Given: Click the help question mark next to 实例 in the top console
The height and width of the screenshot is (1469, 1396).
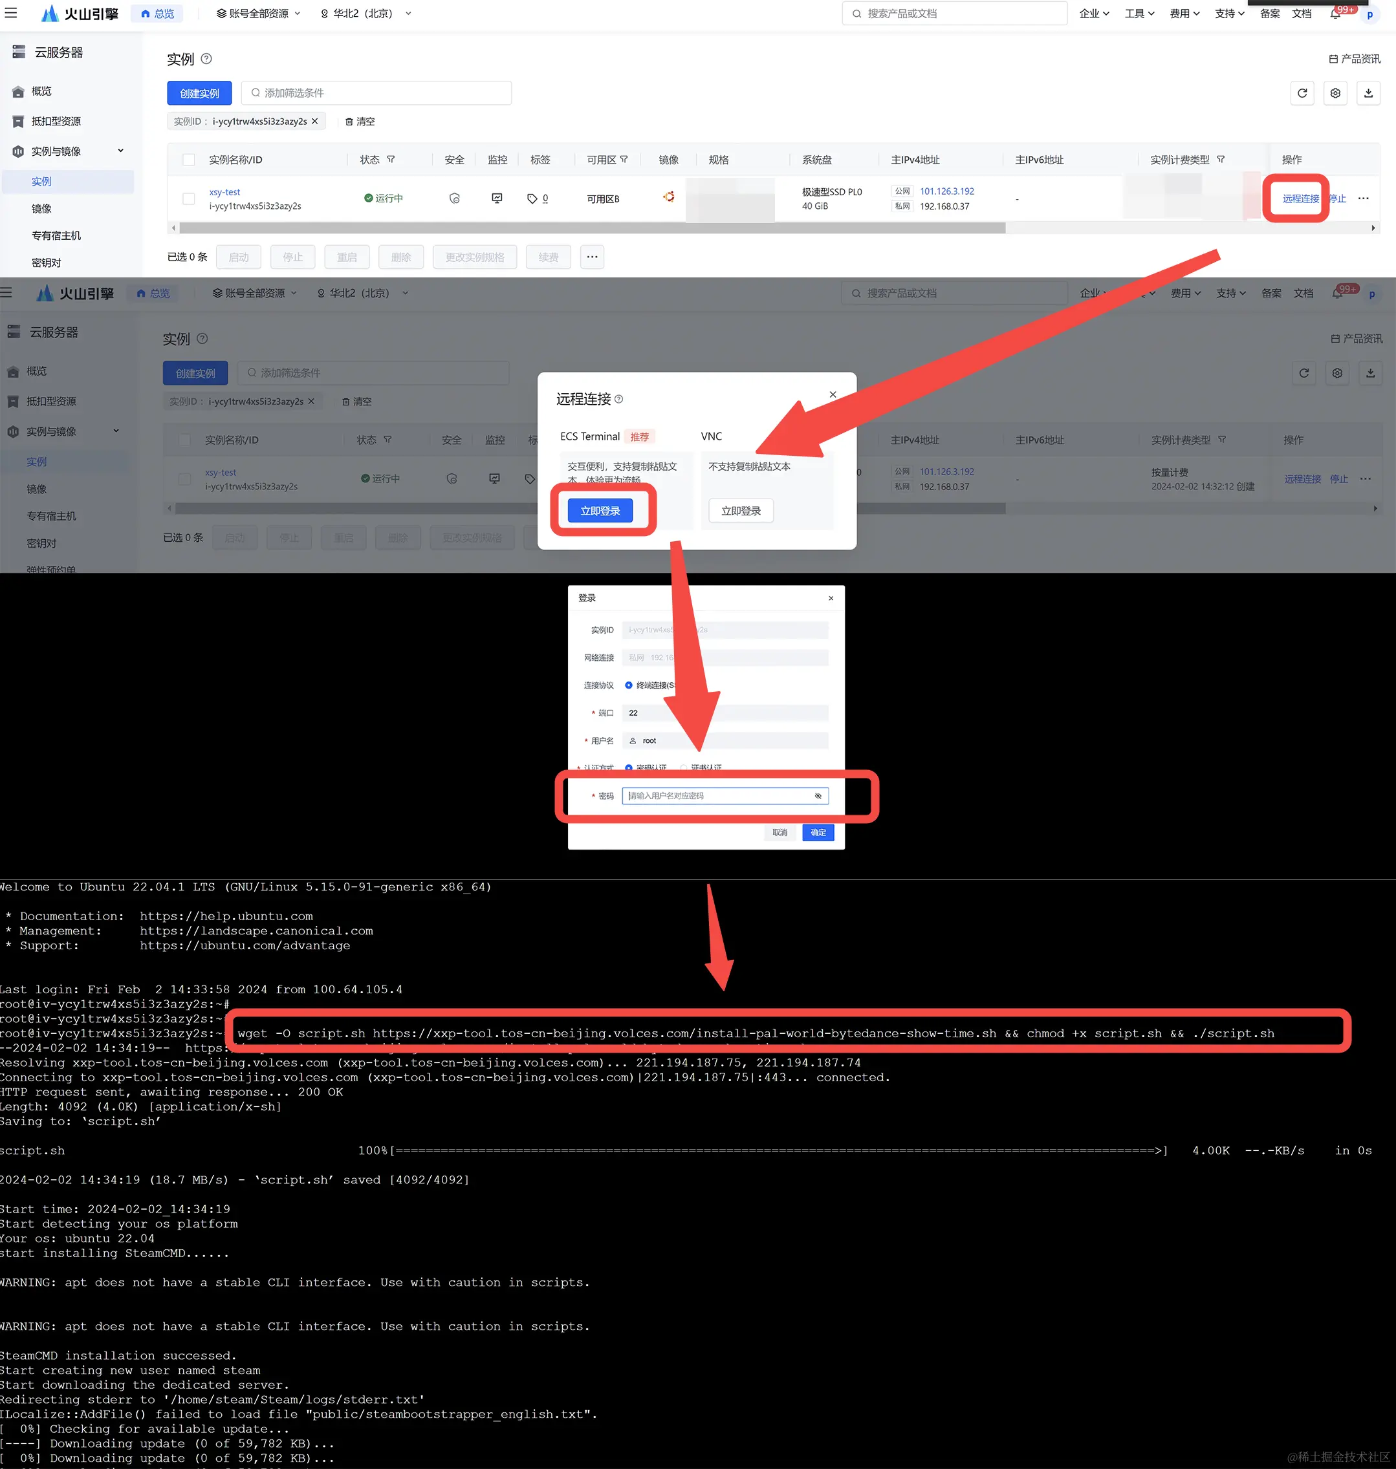Looking at the screenshot, I should tap(207, 59).
